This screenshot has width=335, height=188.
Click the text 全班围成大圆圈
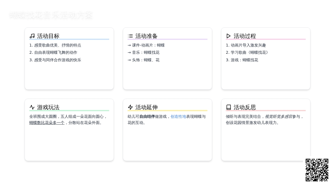pyautogui.click(x=43, y=116)
